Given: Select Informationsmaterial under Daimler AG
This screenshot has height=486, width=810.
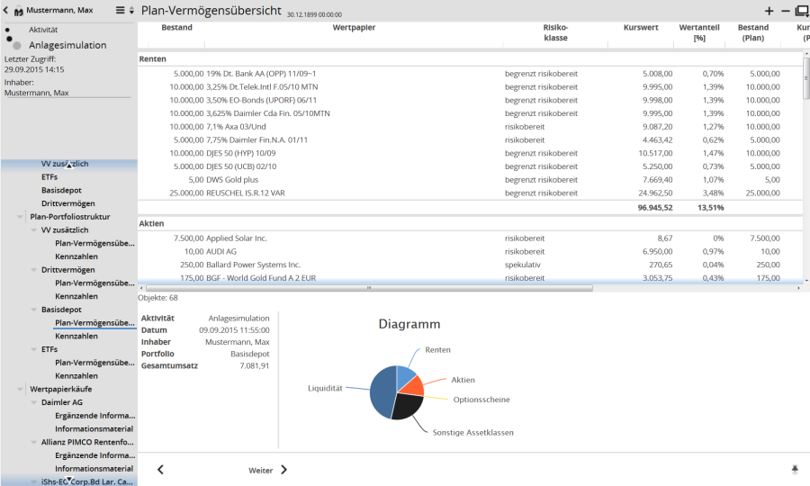Looking at the screenshot, I should point(94,428).
